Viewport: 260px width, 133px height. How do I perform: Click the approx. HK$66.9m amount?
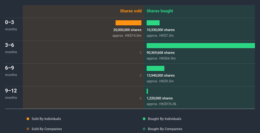[x=161, y=58]
